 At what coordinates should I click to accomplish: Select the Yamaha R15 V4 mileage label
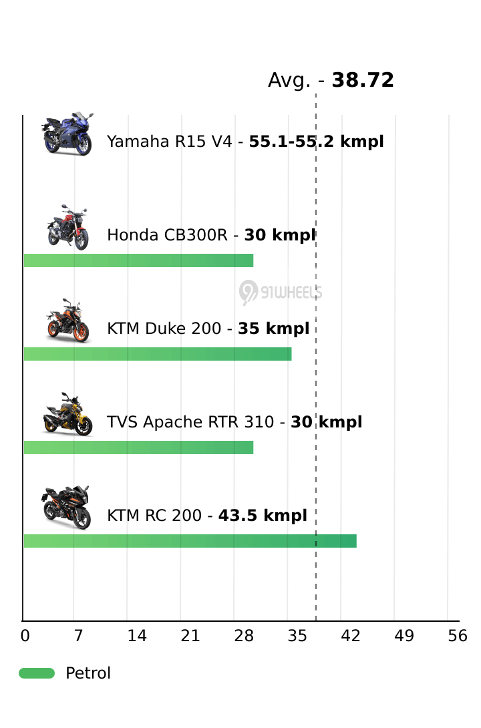point(245,142)
